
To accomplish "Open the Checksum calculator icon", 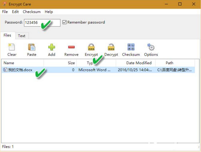I will (131, 47).
